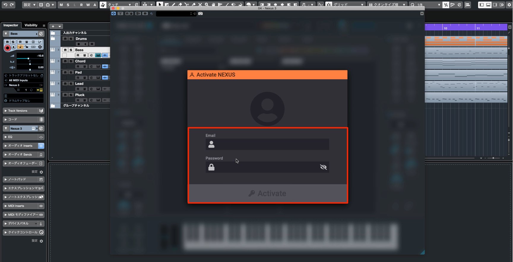The image size is (513, 262).
Task: Click the plugin snapshot camera icon
Action: pos(201,14)
